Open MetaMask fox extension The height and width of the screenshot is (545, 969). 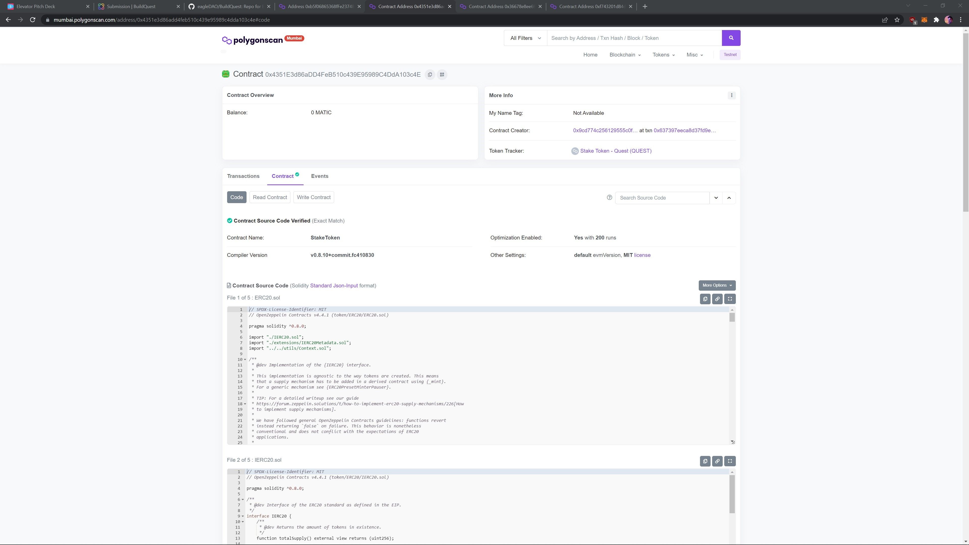coord(924,20)
